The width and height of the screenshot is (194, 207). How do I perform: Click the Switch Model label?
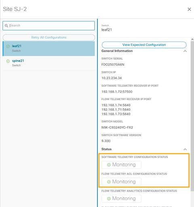click(112, 121)
